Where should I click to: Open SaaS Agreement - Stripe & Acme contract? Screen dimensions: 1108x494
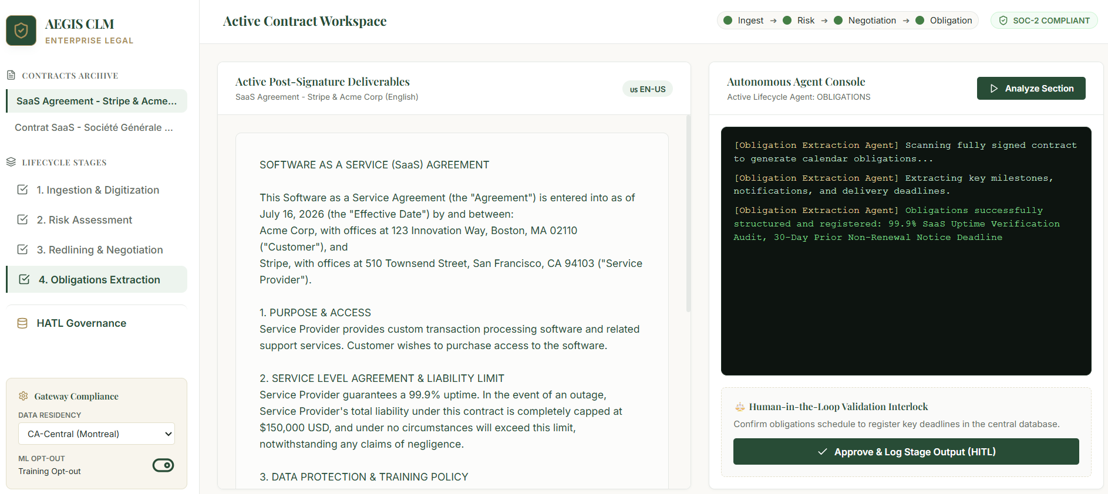[97, 101]
